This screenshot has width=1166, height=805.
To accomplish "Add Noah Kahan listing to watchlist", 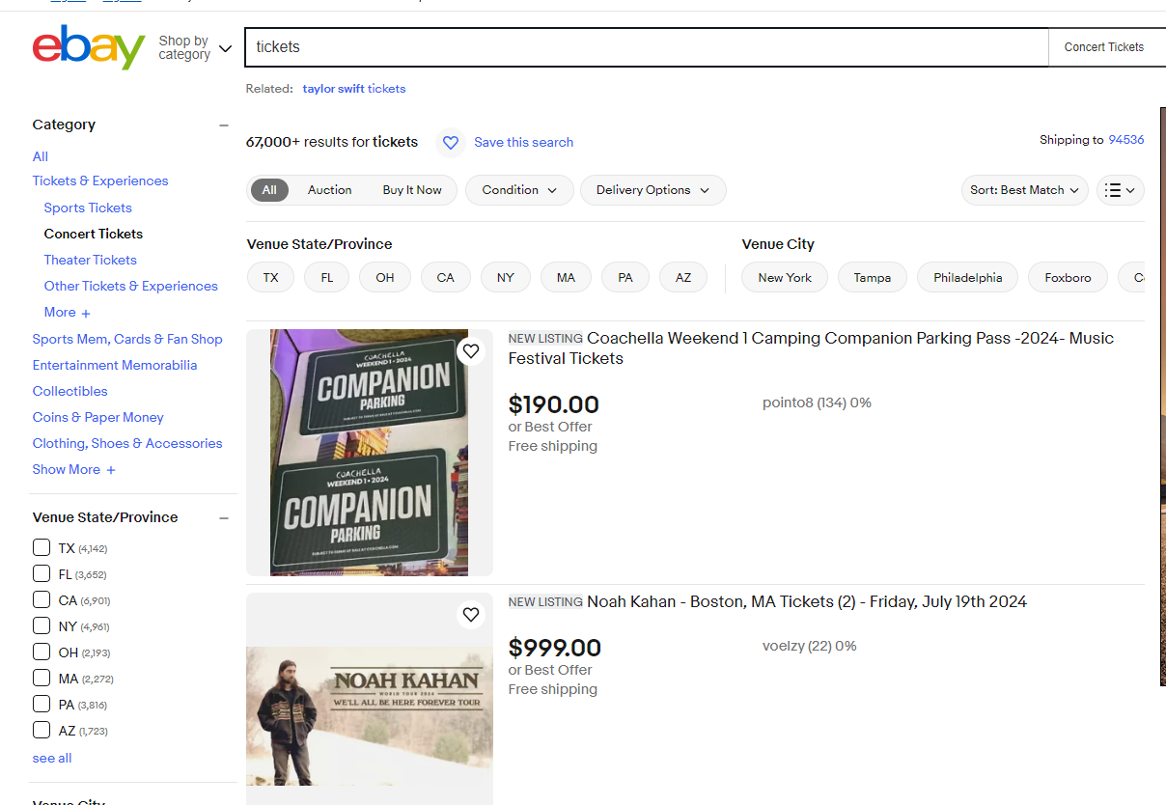I will (470, 615).
